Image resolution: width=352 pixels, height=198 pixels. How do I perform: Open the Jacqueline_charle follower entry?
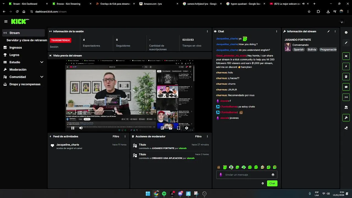[88, 146]
